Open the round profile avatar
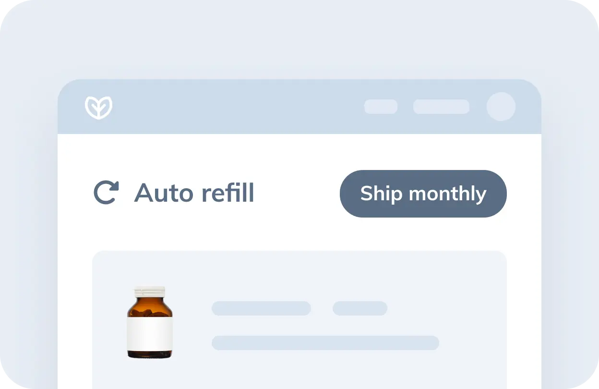 [x=501, y=107]
